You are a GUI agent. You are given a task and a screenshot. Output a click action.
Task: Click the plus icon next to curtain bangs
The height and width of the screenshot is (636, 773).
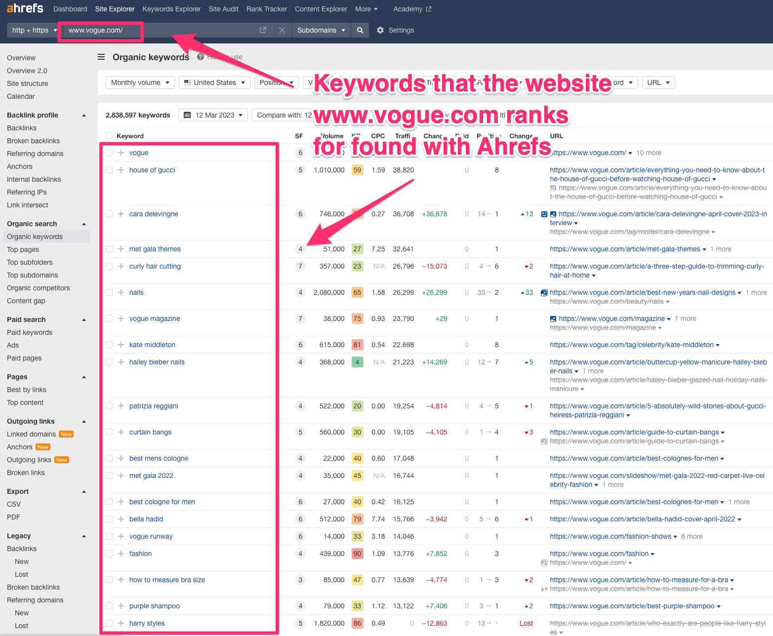(121, 432)
